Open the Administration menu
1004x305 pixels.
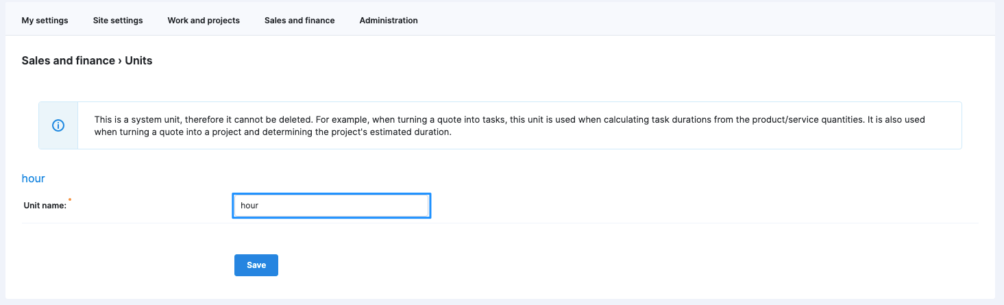coord(389,21)
